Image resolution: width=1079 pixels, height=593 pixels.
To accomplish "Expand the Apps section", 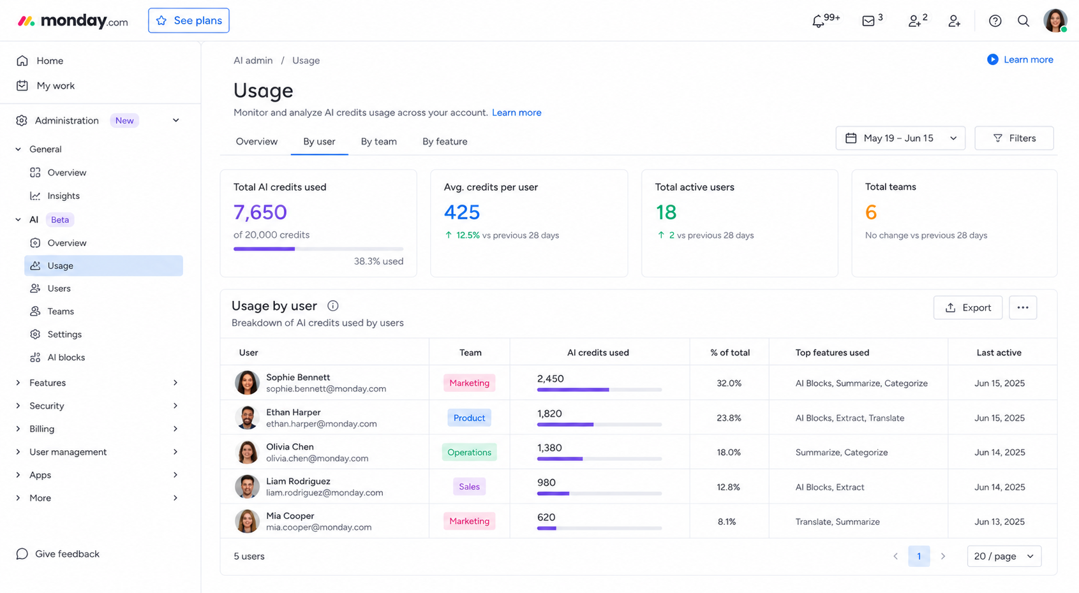I will point(97,475).
